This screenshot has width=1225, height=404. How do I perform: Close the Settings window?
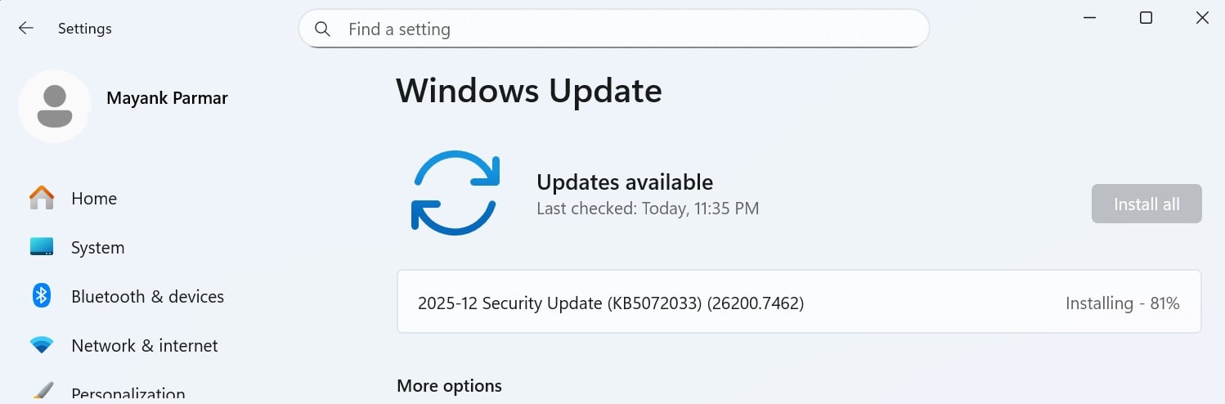point(1201,18)
